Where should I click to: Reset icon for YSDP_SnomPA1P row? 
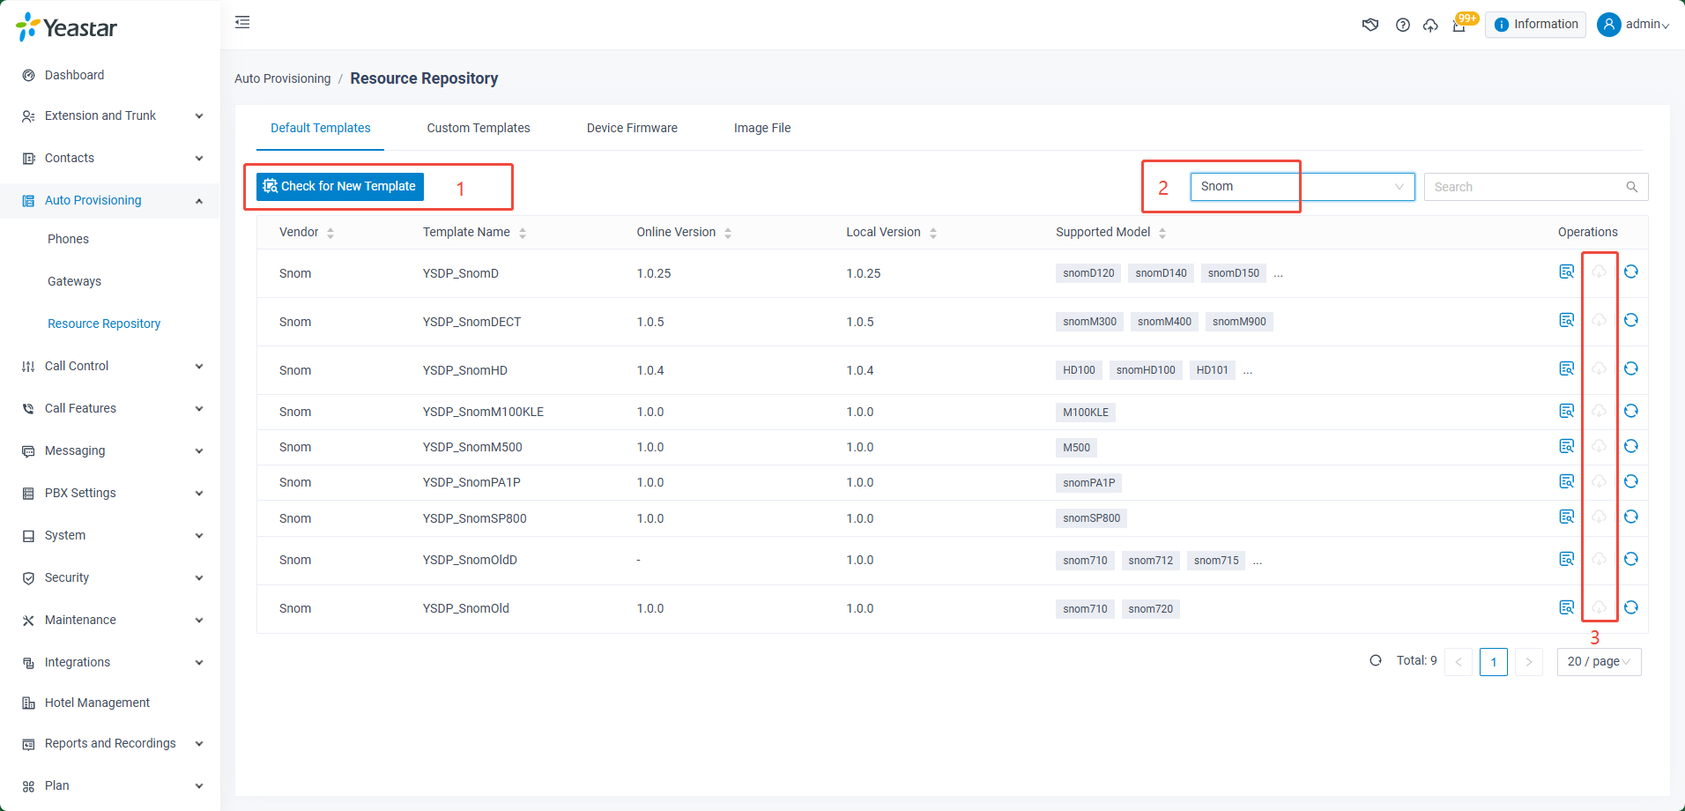pos(1631,481)
